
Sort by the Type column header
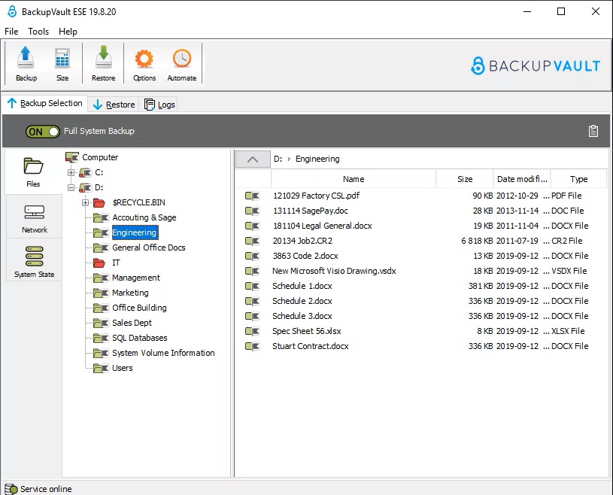[578, 179]
